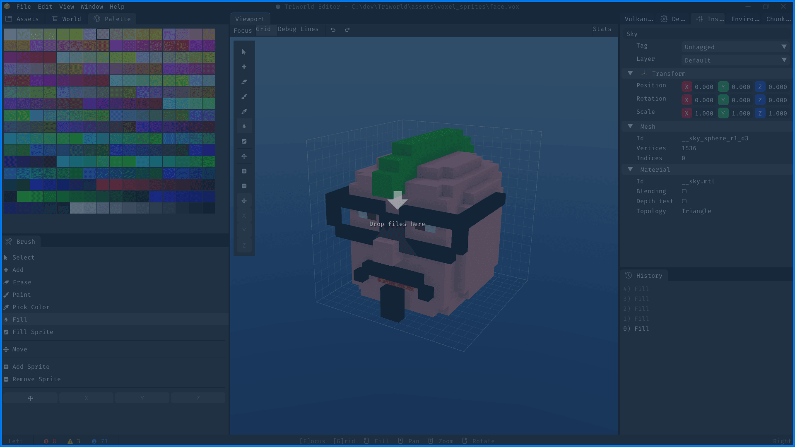Toggle the Depth test checkbox
Screen dimensions: 795x447
684,201
